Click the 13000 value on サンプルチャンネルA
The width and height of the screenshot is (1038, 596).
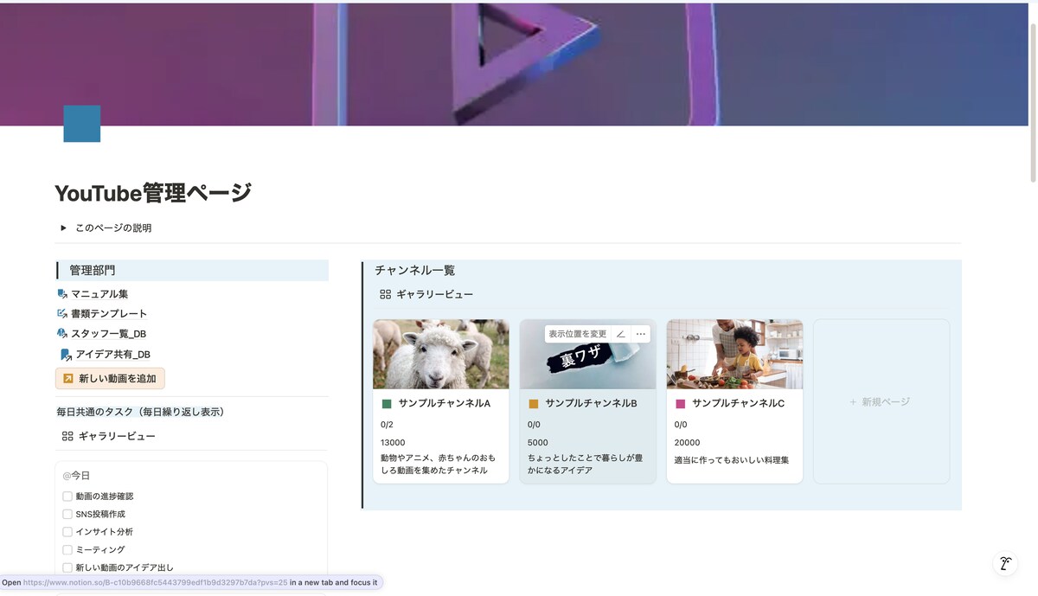393,443
